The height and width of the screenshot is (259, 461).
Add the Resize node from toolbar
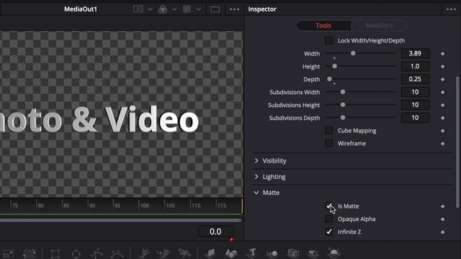pyautogui.click(x=8, y=253)
